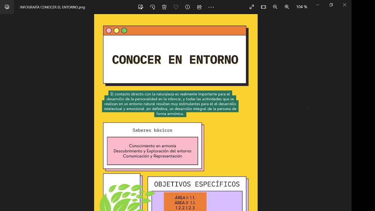Minimize the Photos window
Viewport: 375px width, 211px height.
pyautogui.click(x=318, y=5)
